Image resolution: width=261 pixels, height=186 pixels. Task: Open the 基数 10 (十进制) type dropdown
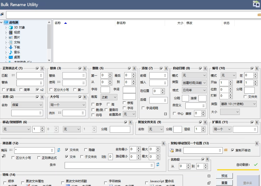click(x=238, y=104)
